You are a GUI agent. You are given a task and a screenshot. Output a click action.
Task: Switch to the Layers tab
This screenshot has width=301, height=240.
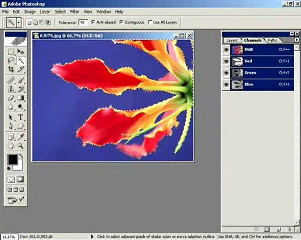[232, 40]
